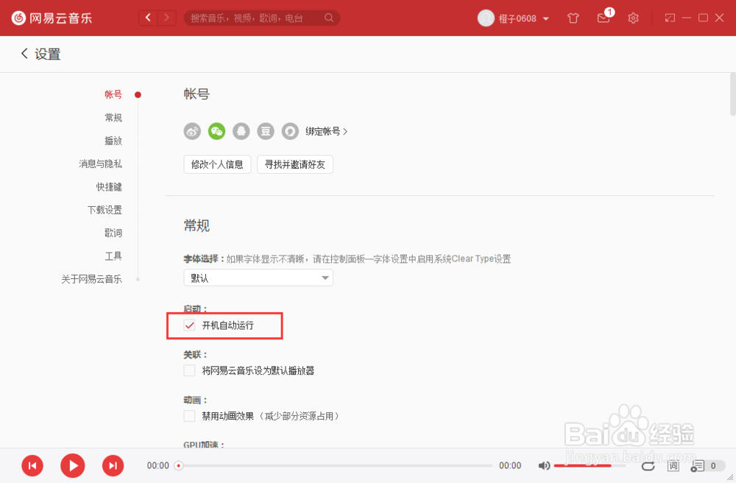The image size is (736, 483).
Task: Click the Douban account binding icon
Action: coord(266,131)
